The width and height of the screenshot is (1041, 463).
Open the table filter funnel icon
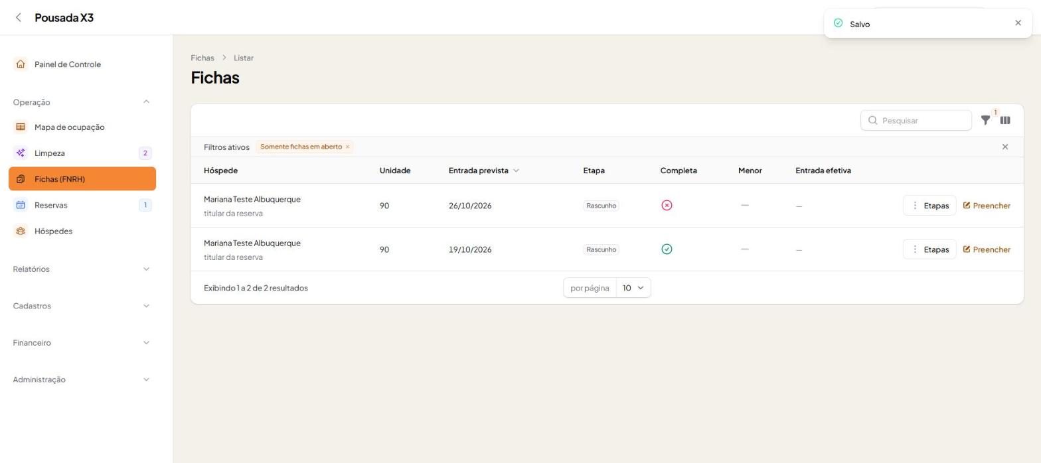pyautogui.click(x=986, y=121)
